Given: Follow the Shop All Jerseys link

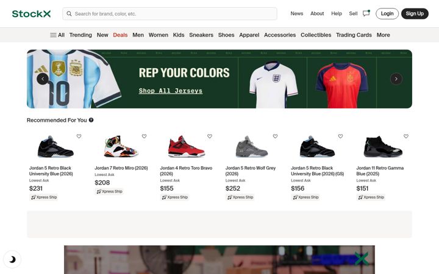Looking at the screenshot, I should click(171, 91).
